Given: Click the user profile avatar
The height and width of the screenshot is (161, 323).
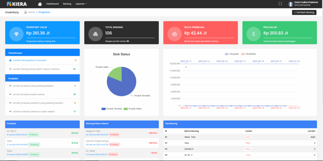Looking at the screenshot, I should click(x=291, y=4).
